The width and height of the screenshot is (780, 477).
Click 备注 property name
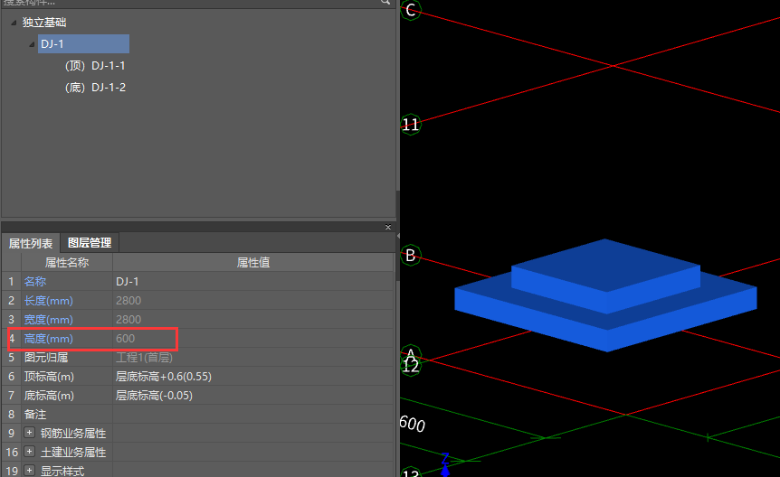[35, 414]
